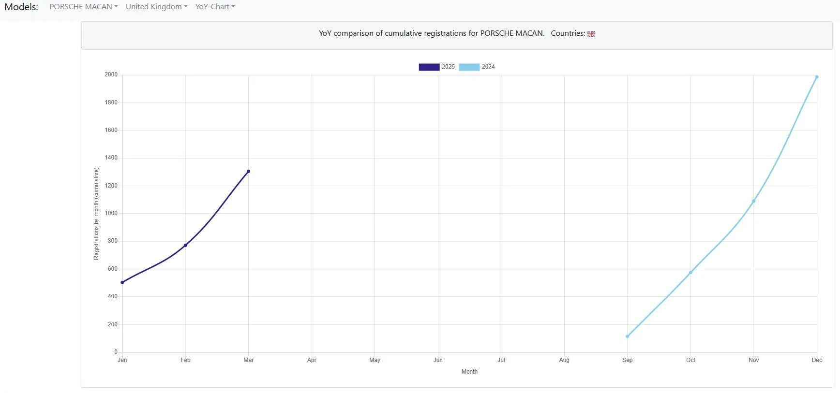Screen dimensions: 840x393
Task: Click the YoY comparison chart title text
Action: tap(431, 33)
